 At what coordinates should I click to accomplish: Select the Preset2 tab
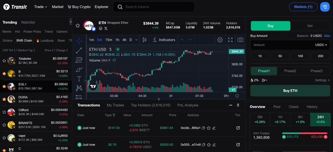(290, 71)
